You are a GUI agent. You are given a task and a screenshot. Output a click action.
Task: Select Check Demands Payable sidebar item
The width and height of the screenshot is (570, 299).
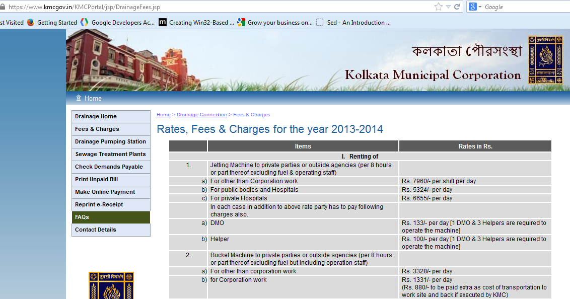(111, 167)
